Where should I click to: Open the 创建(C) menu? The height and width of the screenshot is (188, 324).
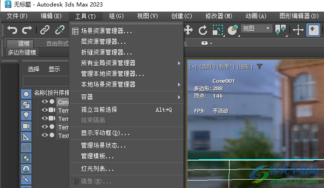coord(181,16)
